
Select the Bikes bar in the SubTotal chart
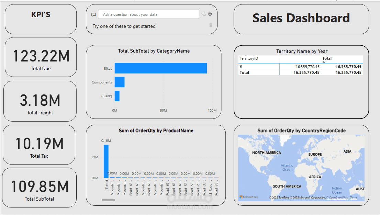coord(160,68)
